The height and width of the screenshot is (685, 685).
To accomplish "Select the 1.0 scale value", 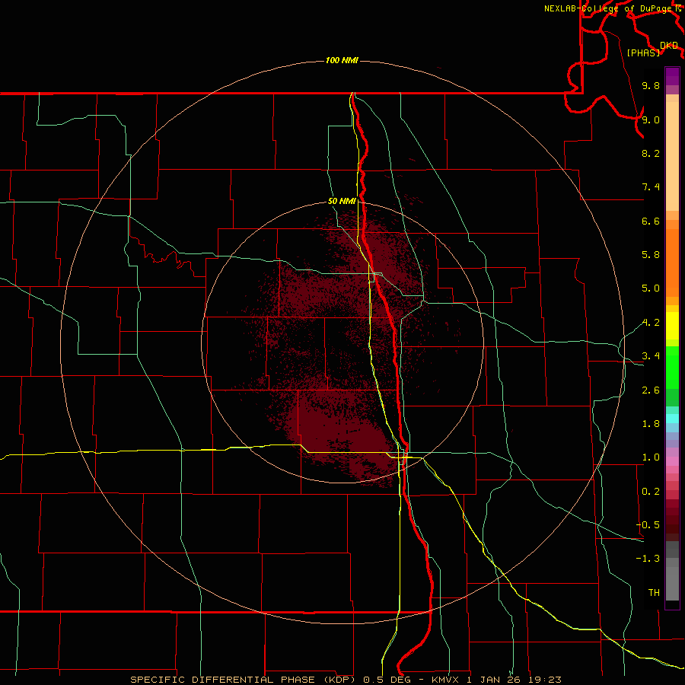I will [651, 457].
